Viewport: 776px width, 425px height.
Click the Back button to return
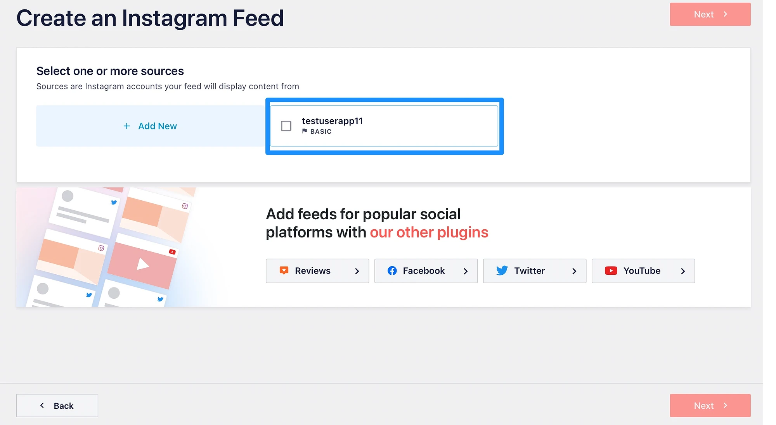coord(57,405)
